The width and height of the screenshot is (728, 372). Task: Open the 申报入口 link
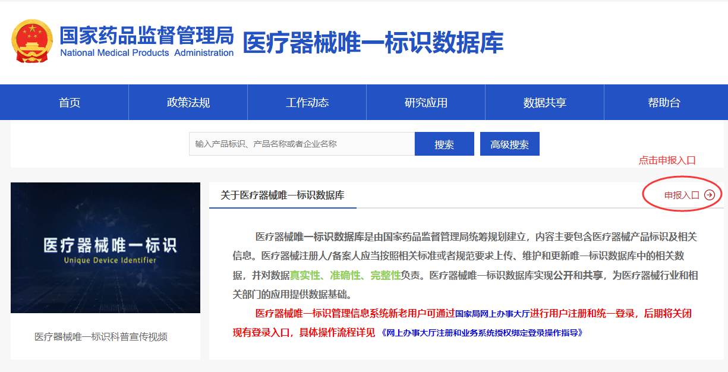(682, 195)
